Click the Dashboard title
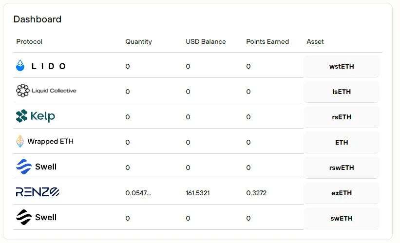 click(38, 19)
